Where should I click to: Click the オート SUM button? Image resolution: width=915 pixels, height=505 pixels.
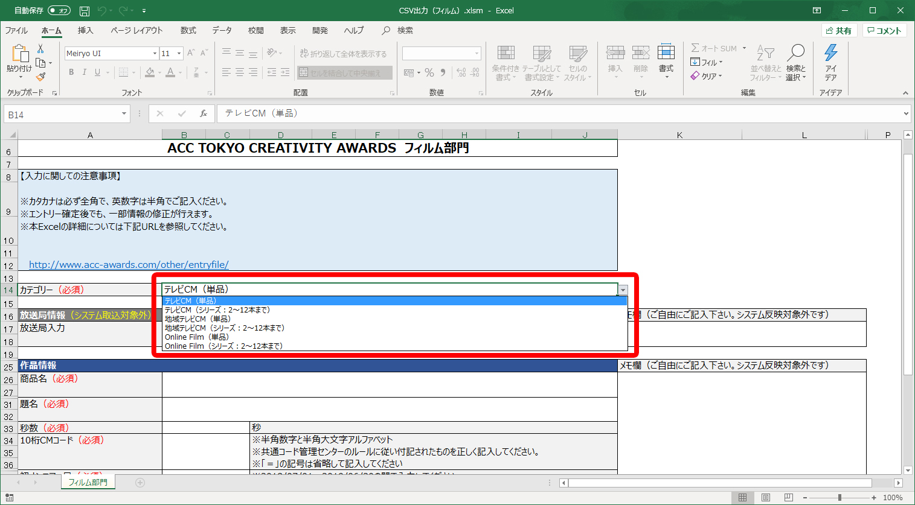coord(714,48)
